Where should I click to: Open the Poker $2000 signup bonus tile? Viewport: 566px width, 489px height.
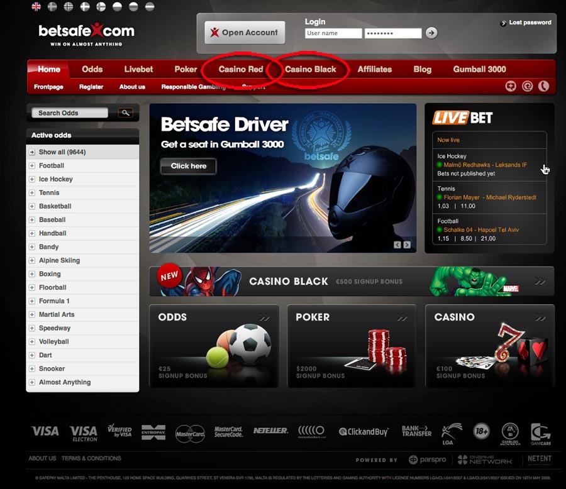[x=352, y=346]
